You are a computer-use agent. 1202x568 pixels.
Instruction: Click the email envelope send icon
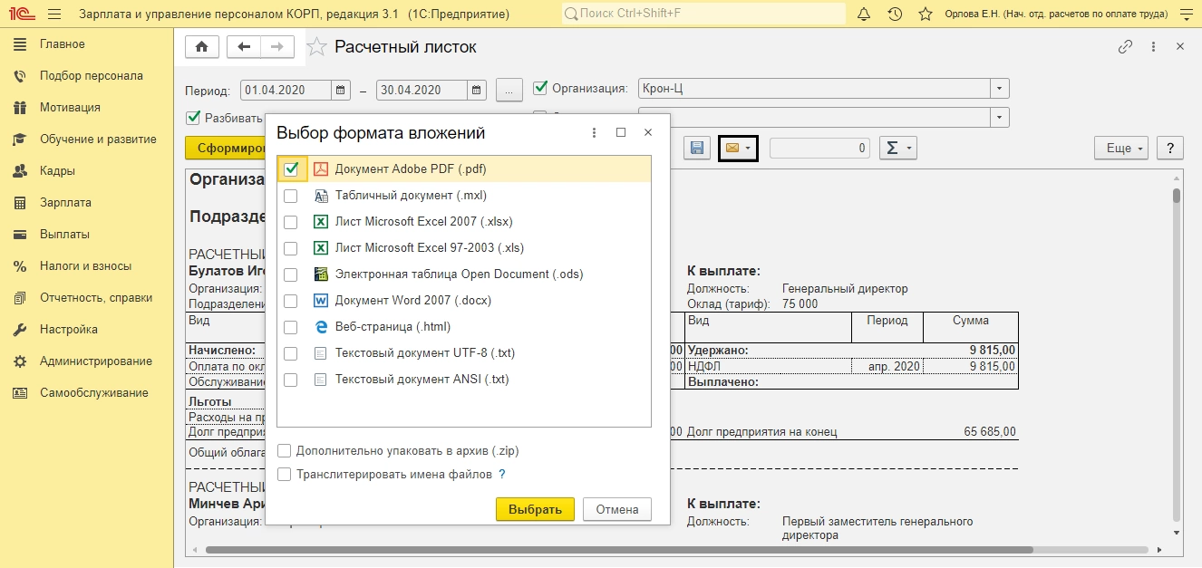[x=732, y=148]
